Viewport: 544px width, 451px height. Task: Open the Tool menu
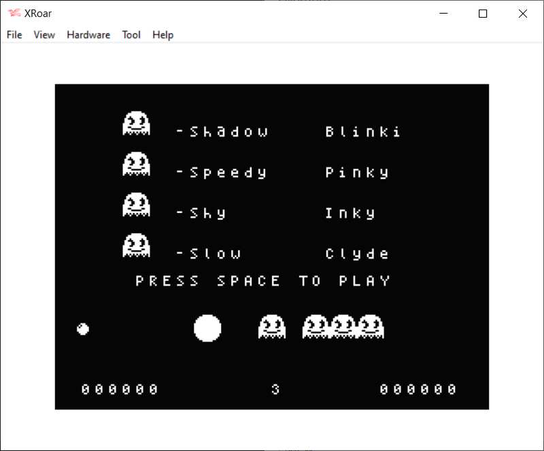coord(131,35)
